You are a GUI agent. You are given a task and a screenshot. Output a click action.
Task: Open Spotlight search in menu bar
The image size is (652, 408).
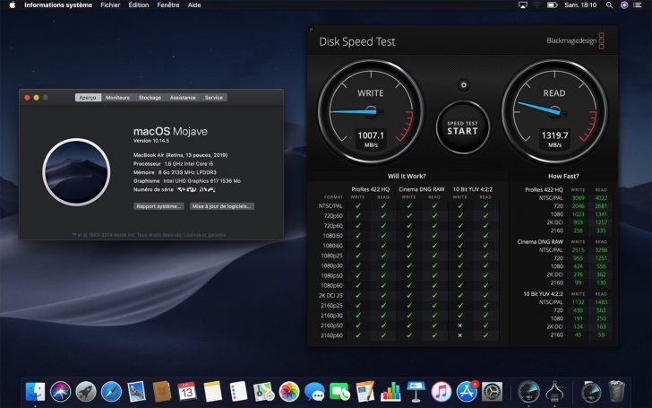click(609, 5)
